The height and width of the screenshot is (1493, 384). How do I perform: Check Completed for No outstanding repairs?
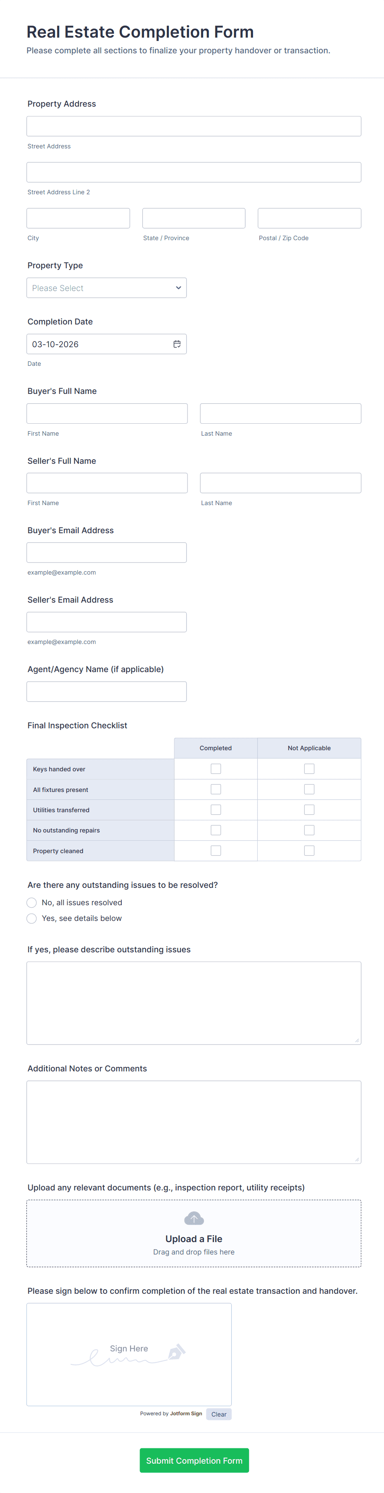216,830
